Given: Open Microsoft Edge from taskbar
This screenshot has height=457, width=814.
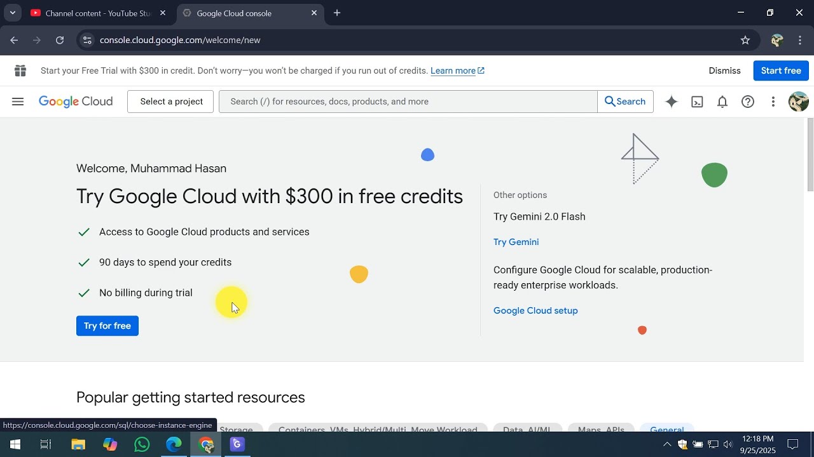Looking at the screenshot, I should [x=174, y=444].
